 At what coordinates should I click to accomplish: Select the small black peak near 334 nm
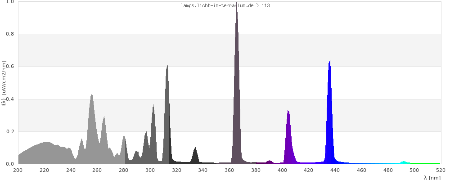click(195, 156)
